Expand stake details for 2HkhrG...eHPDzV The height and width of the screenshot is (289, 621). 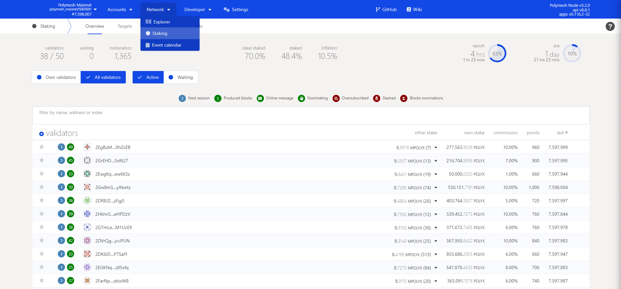436,214
